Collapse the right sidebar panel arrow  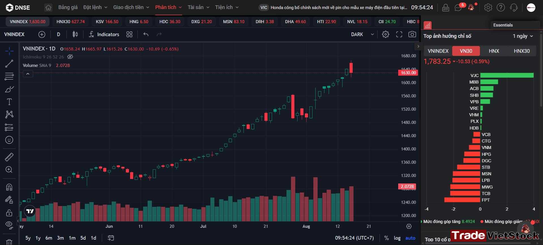coord(418,46)
